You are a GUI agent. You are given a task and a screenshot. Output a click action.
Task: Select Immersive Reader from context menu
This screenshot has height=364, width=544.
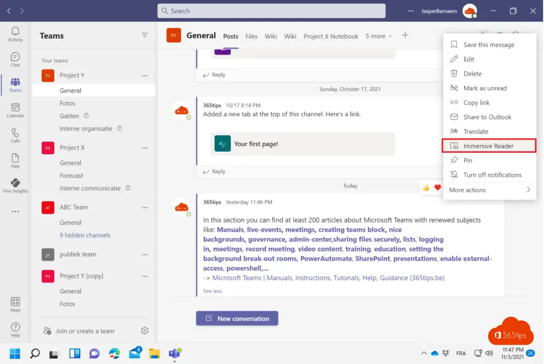pyautogui.click(x=489, y=146)
